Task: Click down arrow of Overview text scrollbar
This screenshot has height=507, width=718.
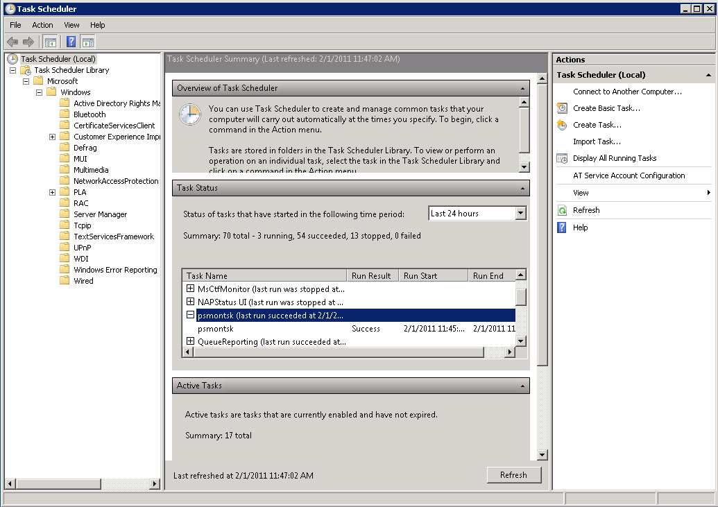Action: [524, 167]
